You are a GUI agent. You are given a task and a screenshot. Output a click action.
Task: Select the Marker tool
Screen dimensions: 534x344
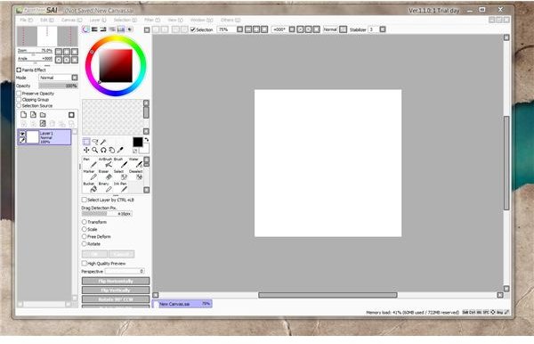coord(90,175)
